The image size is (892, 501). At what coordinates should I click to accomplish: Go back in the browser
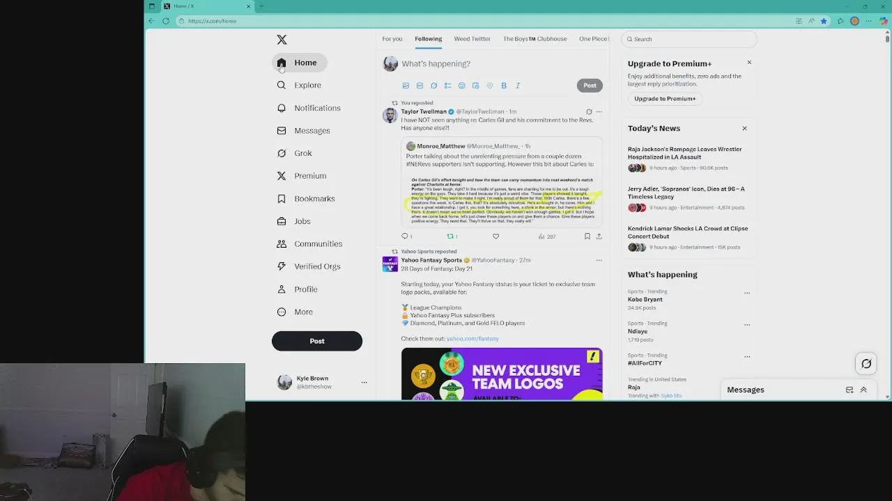pos(152,21)
